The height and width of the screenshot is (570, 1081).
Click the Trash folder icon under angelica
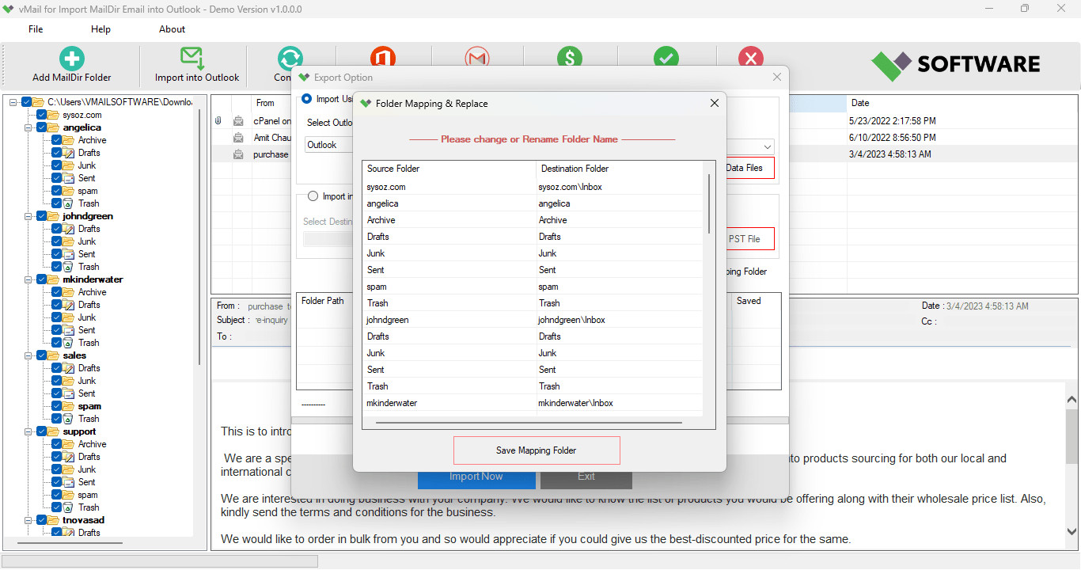tap(69, 203)
